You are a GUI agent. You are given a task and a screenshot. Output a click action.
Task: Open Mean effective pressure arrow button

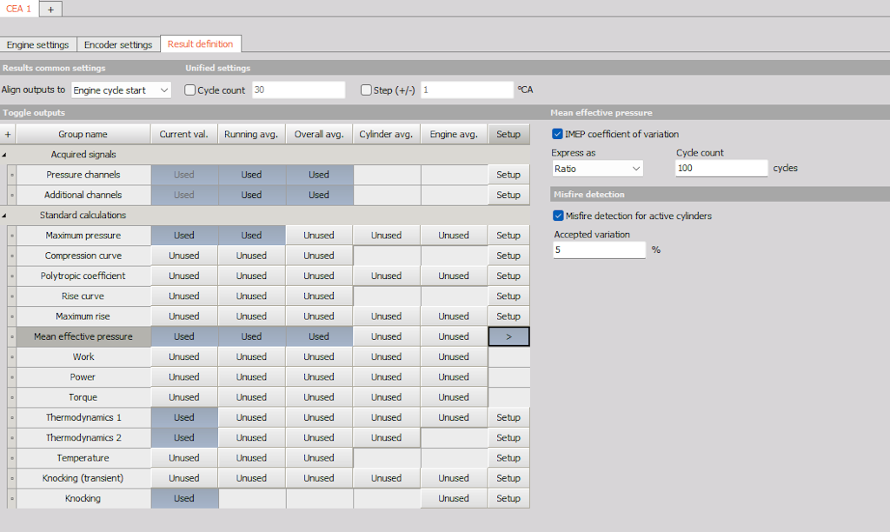point(508,336)
